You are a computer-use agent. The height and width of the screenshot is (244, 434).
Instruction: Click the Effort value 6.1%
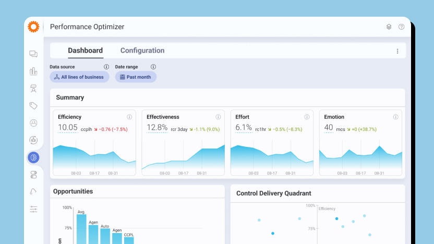pyautogui.click(x=244, y=128)
